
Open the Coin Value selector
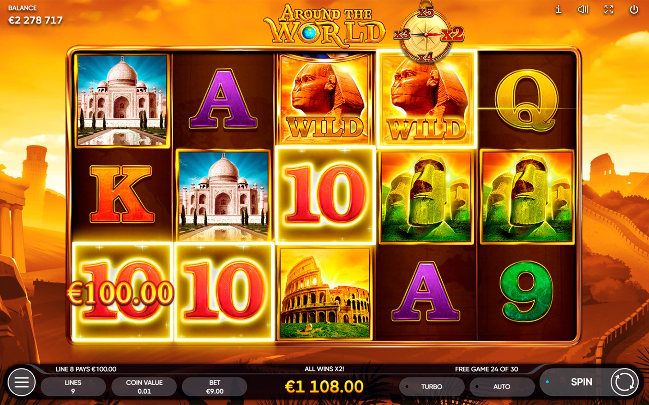pos(144,387)
